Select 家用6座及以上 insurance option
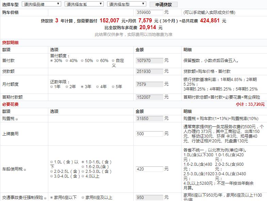This screenshot has width=267, height=201. 83,198
